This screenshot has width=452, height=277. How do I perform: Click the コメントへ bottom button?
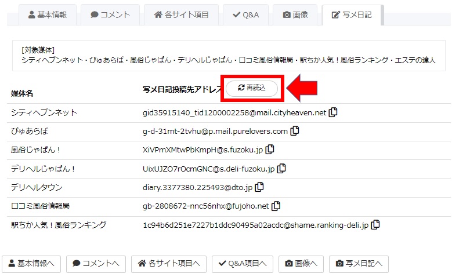[x=96, y=264]
